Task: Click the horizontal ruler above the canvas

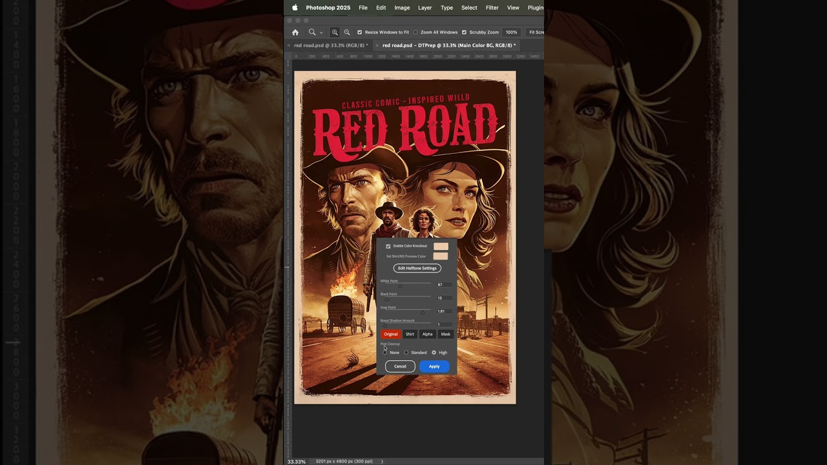Action: click(x=418, y=56)
